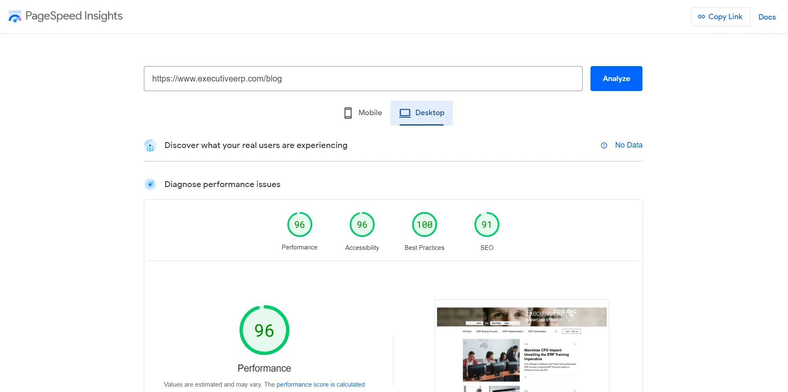The height and width of the screenshot is (392, 788).
Task: Open PageSpeed Insights home title
Action: tap(74, 16)
